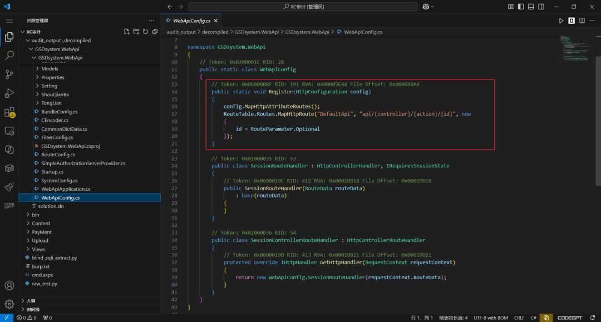Split the editor to the right

582,21
